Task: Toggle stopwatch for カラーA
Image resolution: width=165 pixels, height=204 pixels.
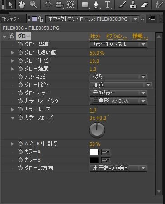Action: pyautogui.click(x=20, y=152)
